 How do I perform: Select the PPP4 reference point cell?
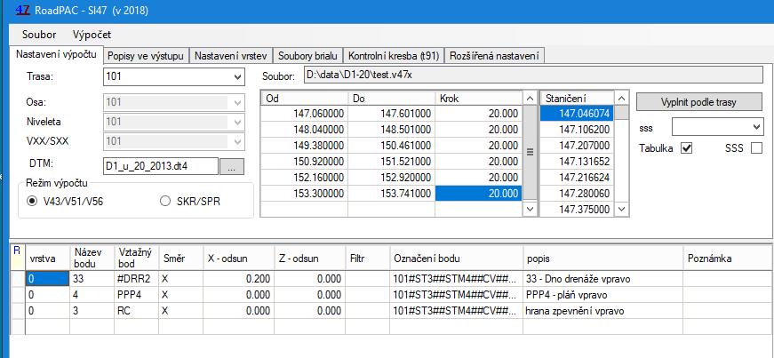(x=136, y=295)
